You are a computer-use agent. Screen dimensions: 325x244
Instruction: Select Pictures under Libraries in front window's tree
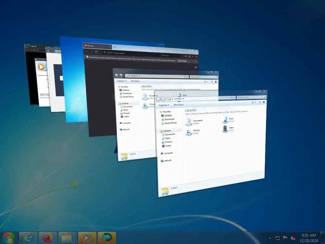point(167,142)
